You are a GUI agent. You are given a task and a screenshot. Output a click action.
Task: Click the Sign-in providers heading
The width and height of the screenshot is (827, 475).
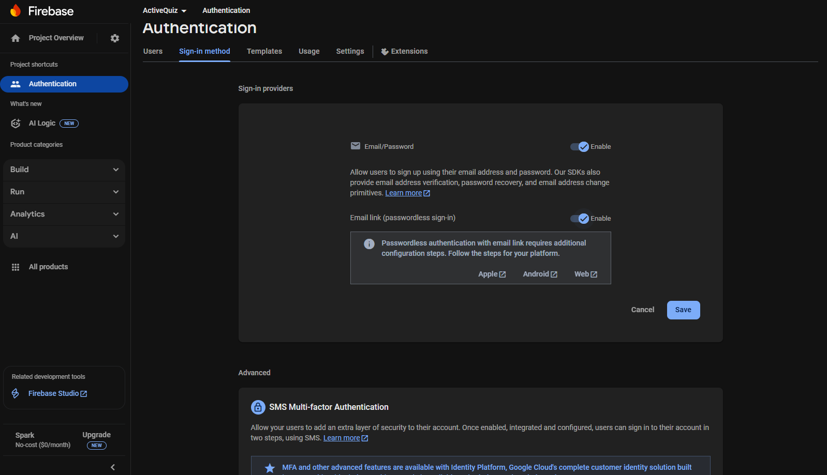[x=265, y=88]
